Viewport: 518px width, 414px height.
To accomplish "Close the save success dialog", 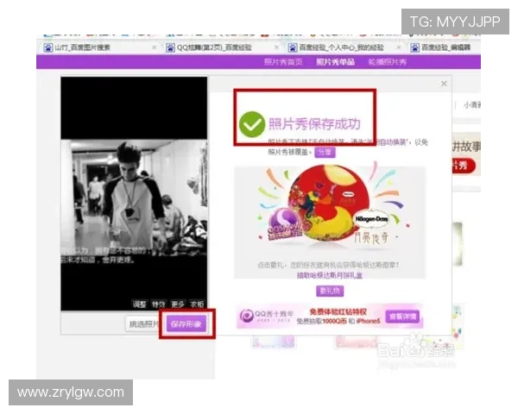I will point(444,84).
